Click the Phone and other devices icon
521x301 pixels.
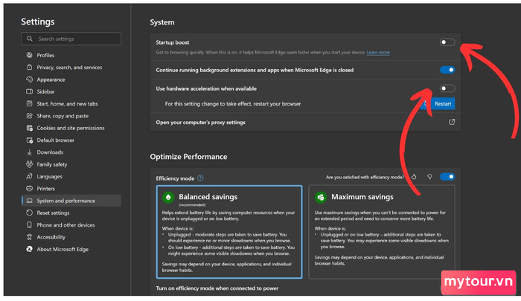tap(29, 224)
